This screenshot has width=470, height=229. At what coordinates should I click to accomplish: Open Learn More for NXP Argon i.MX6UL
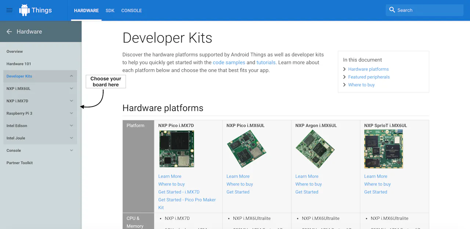click(307, 176)
